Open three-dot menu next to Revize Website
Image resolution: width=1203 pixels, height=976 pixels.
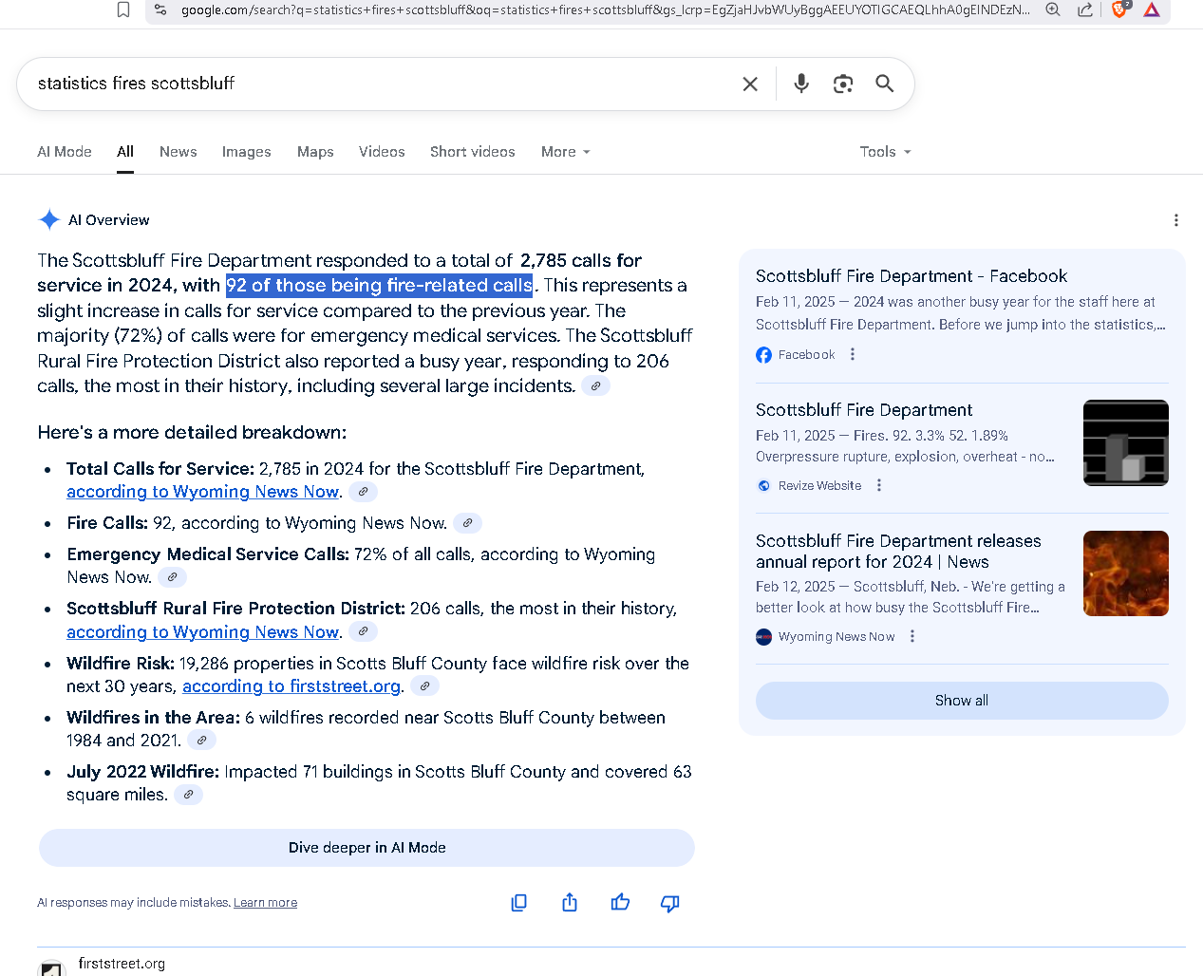[879, 485]
